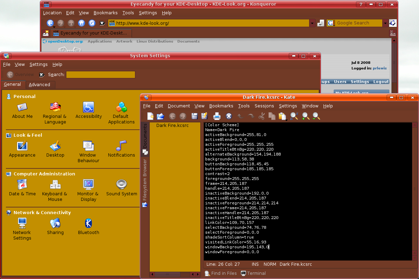Screen dimensions: 419x279
Task: Click the Undo arrow in Kate toolbar
Action: pos(240,116)
